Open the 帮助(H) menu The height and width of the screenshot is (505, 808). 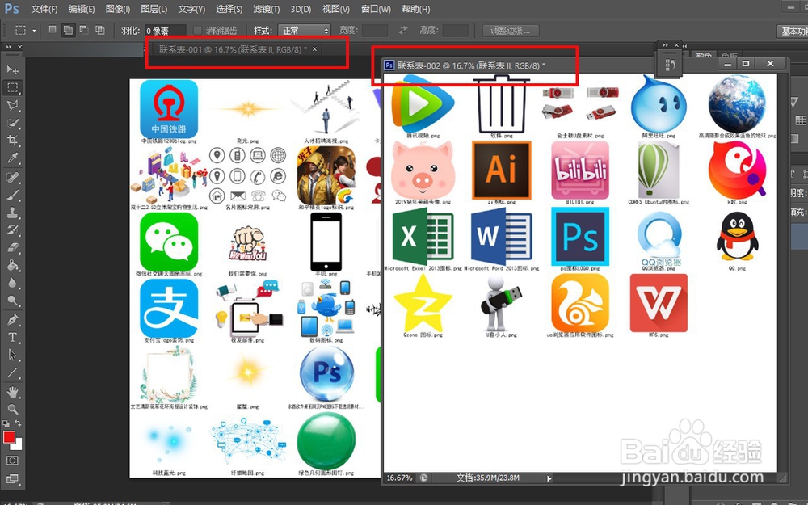tap(415, 9)
